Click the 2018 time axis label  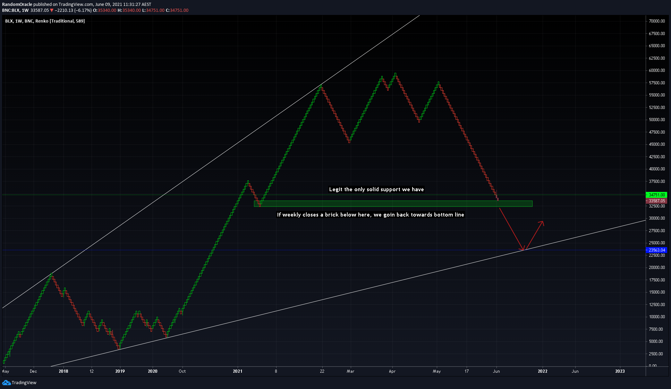[63, 371]
